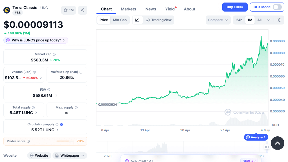The width and height of the screenshot is (288, 162).
Task: Open chart settings sliders icon
Action: click(279, 20)
